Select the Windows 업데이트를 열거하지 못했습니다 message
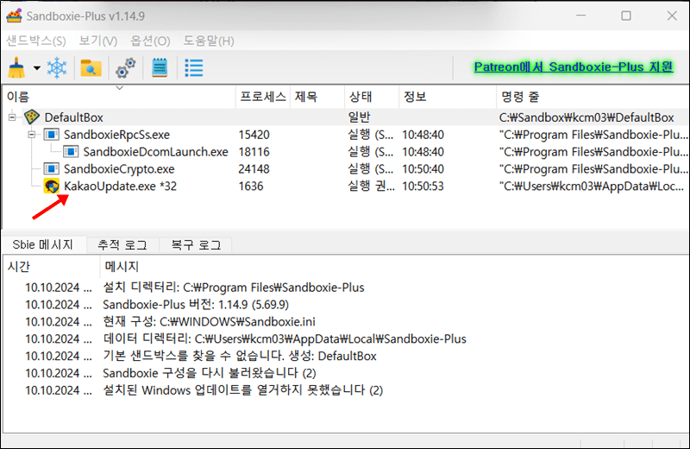 tap(243, 390)
